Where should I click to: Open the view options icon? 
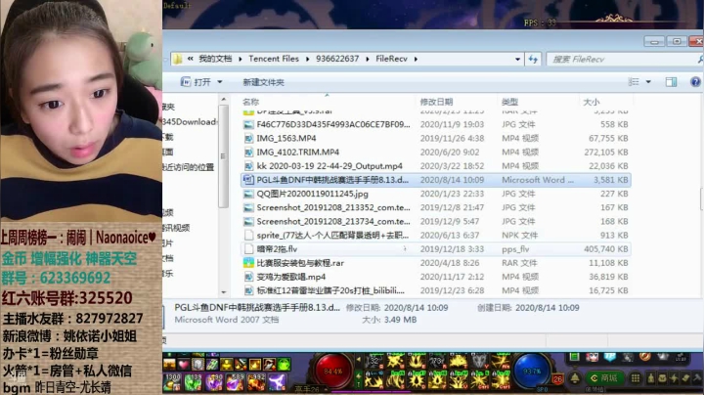634,82
